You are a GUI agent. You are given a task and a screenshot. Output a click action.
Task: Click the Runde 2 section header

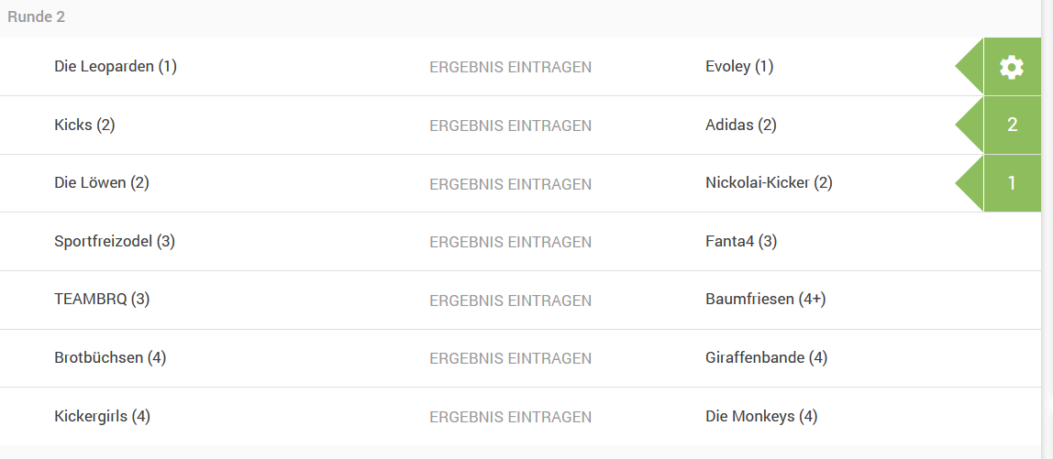pos(37,17)
